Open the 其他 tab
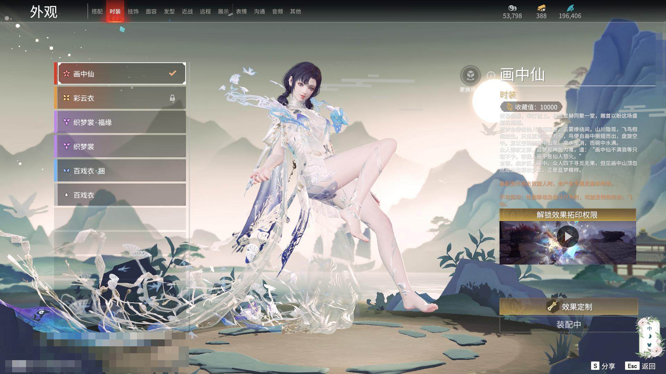Screen dimensions: 666x374 296,11
